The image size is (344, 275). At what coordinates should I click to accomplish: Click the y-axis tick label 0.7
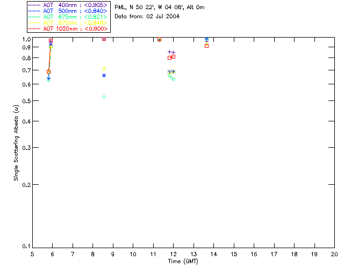pyautogui.click(x=26, y=70)
